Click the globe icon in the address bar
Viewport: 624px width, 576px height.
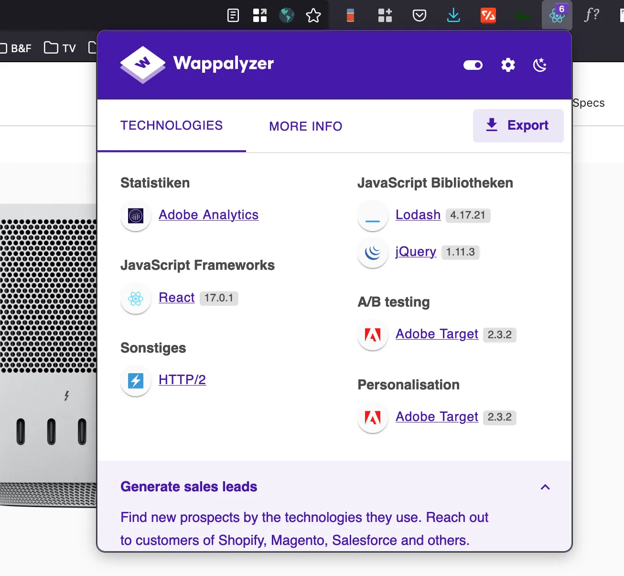pyautogui.click(x=287, y=15)
